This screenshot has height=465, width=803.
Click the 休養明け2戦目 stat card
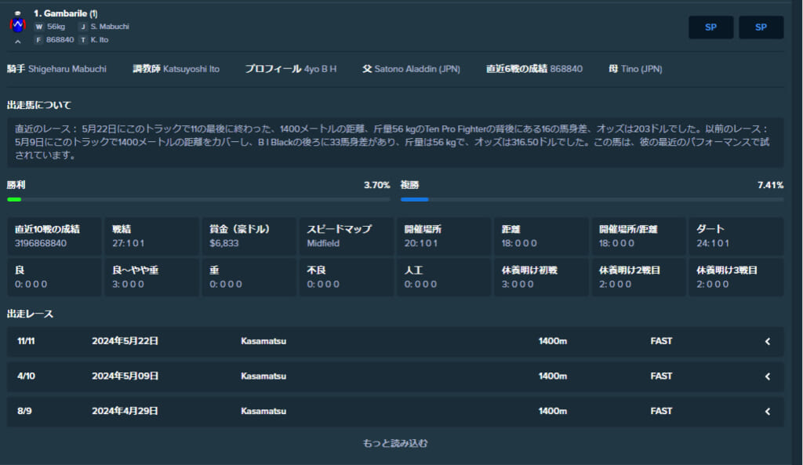coord(638,277)
